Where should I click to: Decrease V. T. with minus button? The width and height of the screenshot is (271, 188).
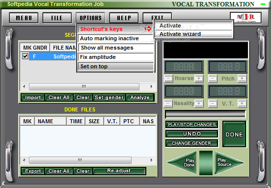point(213,104)
